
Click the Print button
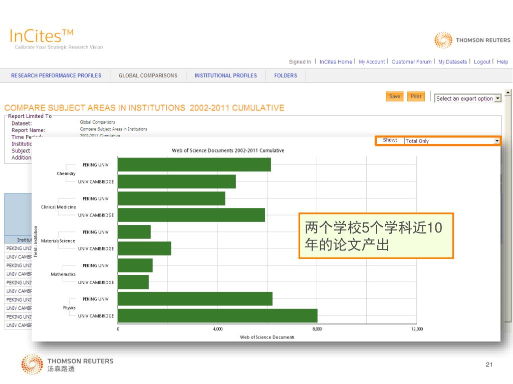pyautogui.click(x=416, y=96)
